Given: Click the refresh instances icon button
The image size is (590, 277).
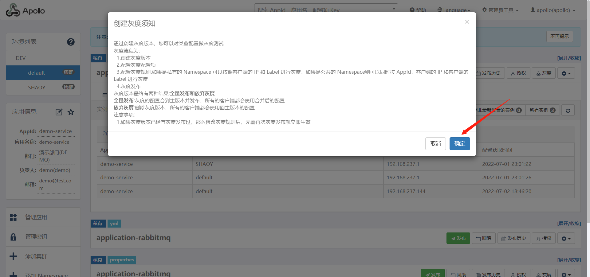Looking at the screenshot, I should (x=568, y=111).
